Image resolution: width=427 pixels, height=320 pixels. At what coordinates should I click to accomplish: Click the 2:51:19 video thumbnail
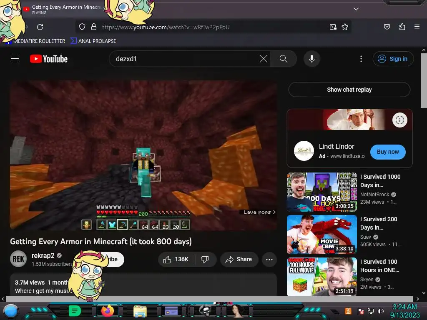322,277
